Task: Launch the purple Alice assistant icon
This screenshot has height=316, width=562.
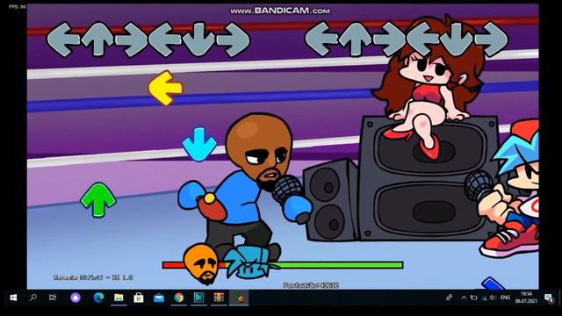Action: 76,298
